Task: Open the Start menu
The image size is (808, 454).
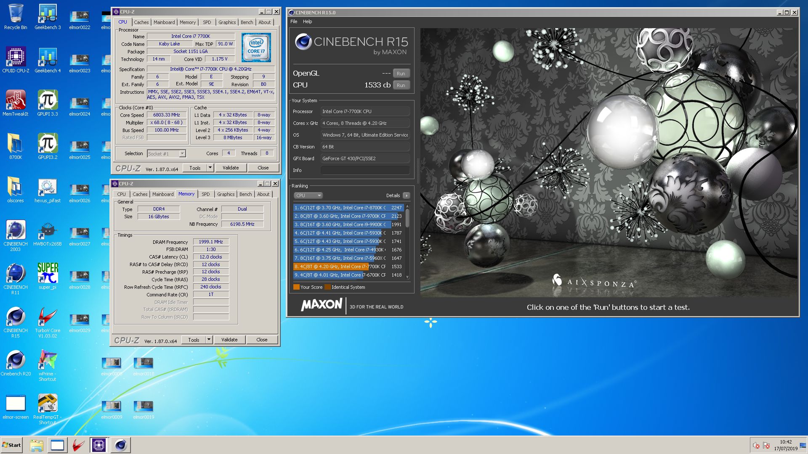Action: click(11, 445)
